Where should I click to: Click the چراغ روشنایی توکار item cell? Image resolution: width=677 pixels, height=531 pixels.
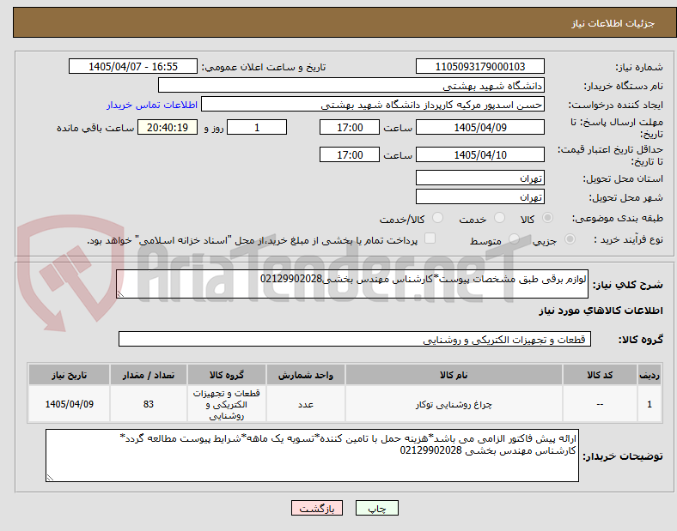(454, 404)
